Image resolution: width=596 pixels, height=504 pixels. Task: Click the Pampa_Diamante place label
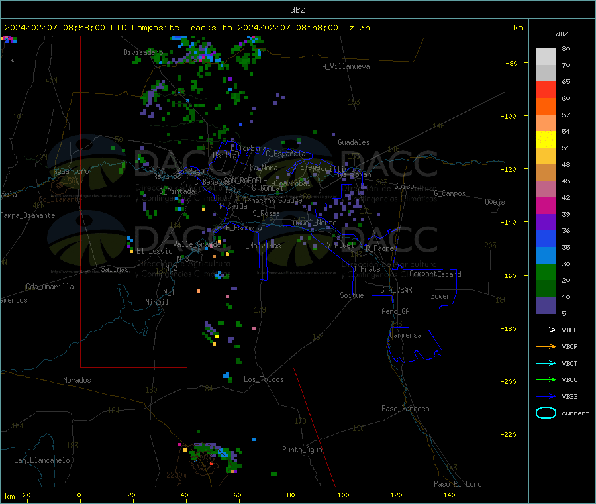pyautogui.click(x=27, y=215)
